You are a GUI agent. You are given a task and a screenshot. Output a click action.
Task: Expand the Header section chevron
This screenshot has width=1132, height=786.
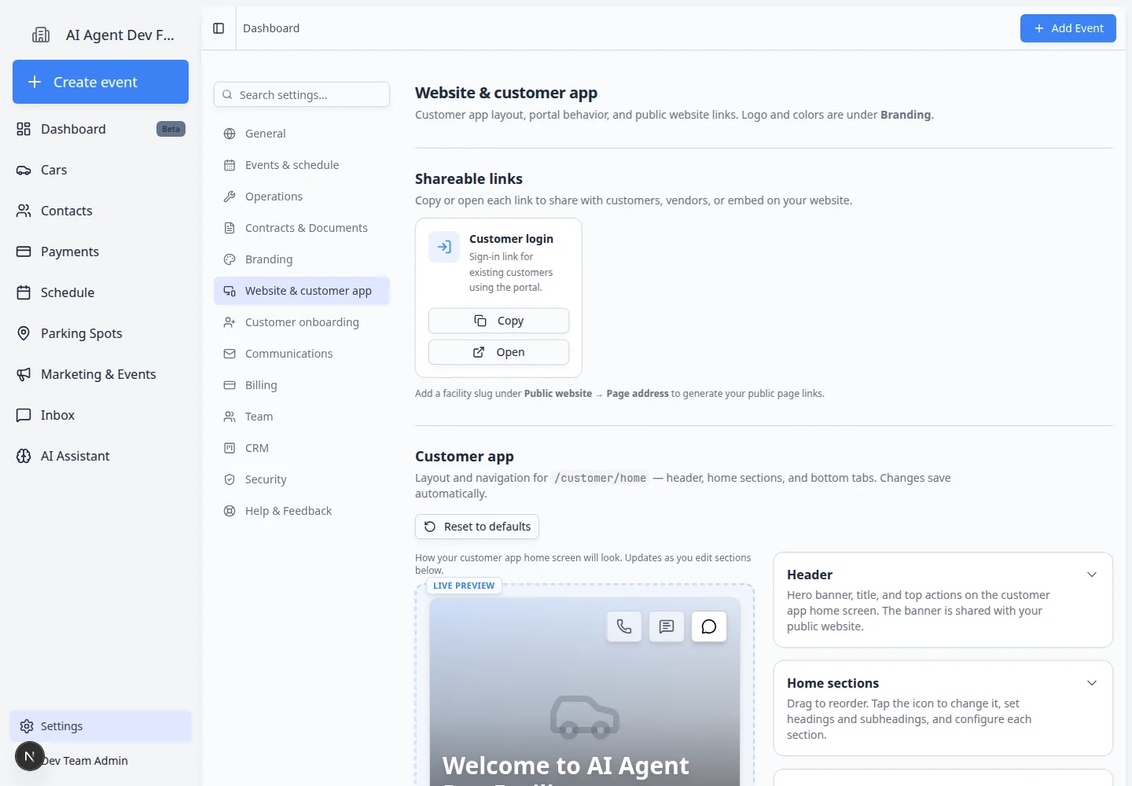pos(1092,575)
